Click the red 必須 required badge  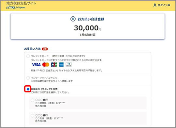tap(45, 49)
